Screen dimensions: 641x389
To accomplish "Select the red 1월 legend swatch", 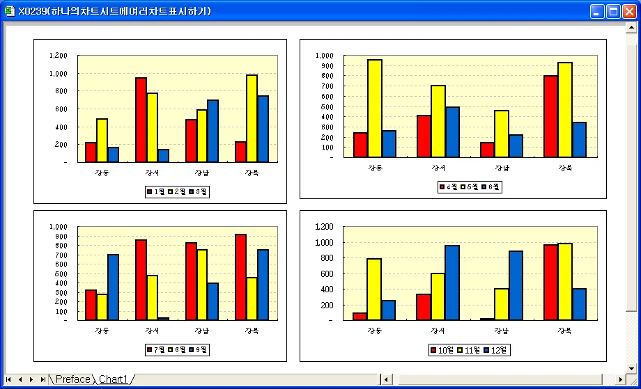I will point(150,192).
